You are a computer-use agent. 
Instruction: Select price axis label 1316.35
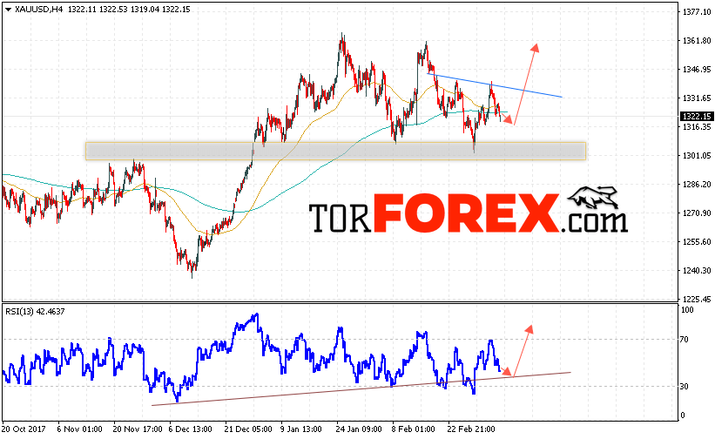pyautogui.click(x=697, y=126)
